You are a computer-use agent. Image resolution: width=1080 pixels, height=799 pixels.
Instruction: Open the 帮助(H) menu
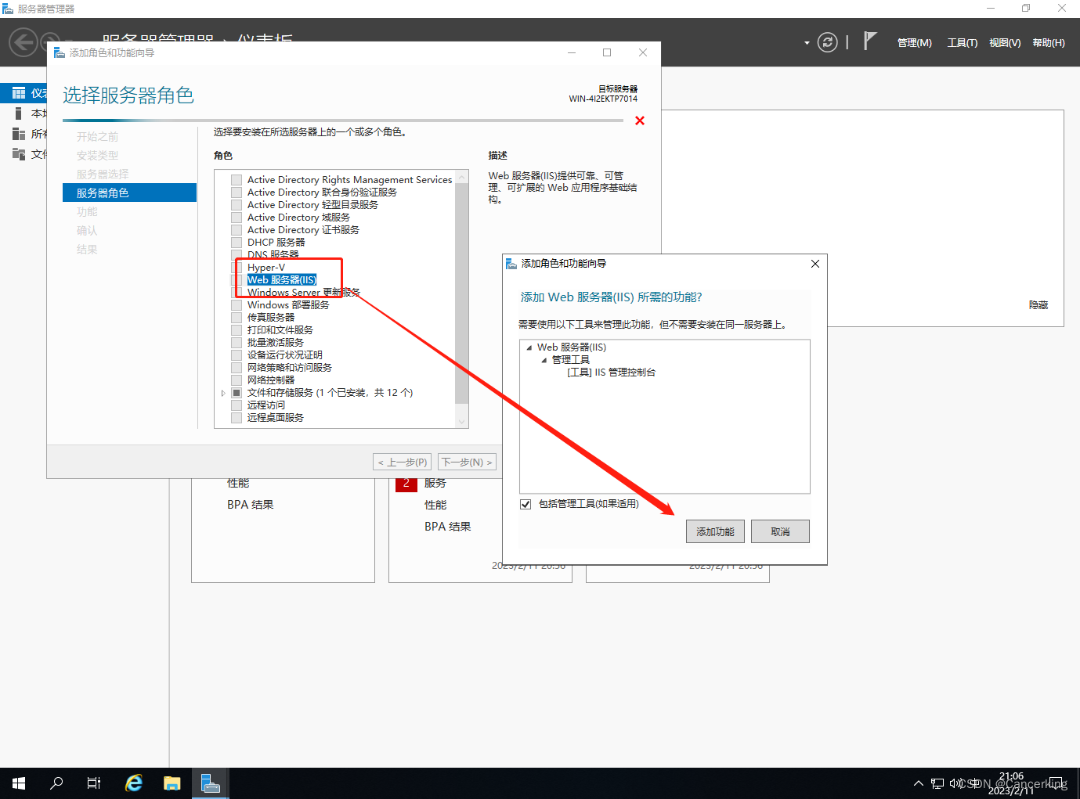coord(1049,43)
